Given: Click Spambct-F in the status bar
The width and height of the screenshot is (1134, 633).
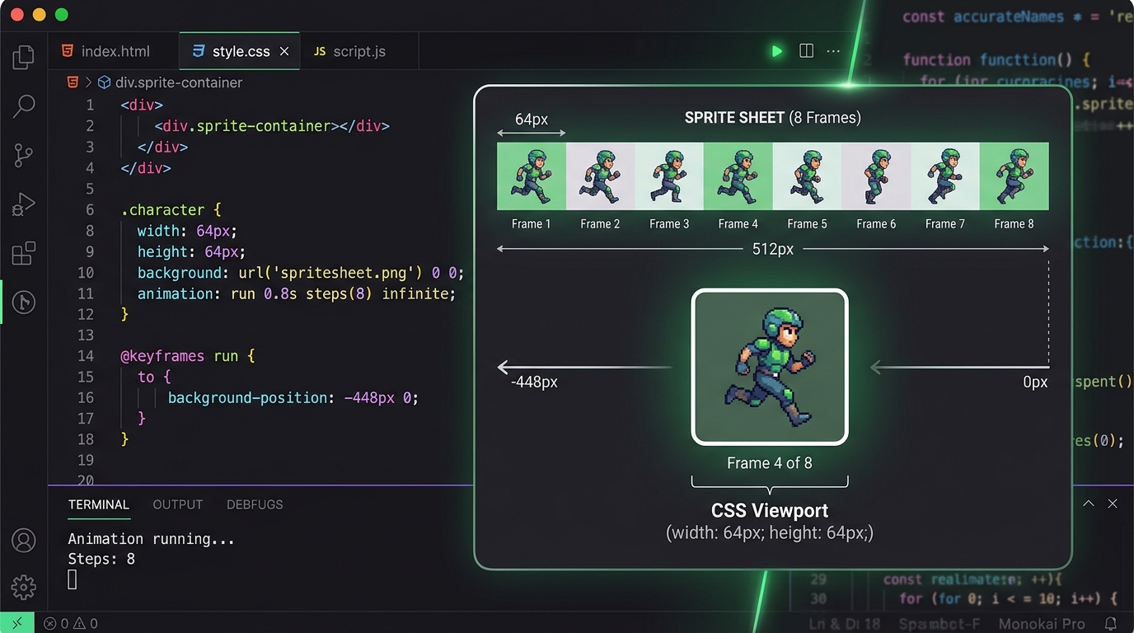Looking at the screenshot, I should 940,624.
